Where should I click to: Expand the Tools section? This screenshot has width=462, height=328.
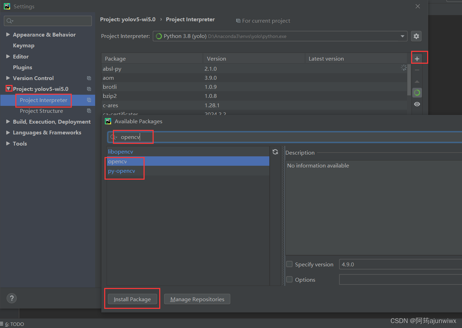click(8, 143)
